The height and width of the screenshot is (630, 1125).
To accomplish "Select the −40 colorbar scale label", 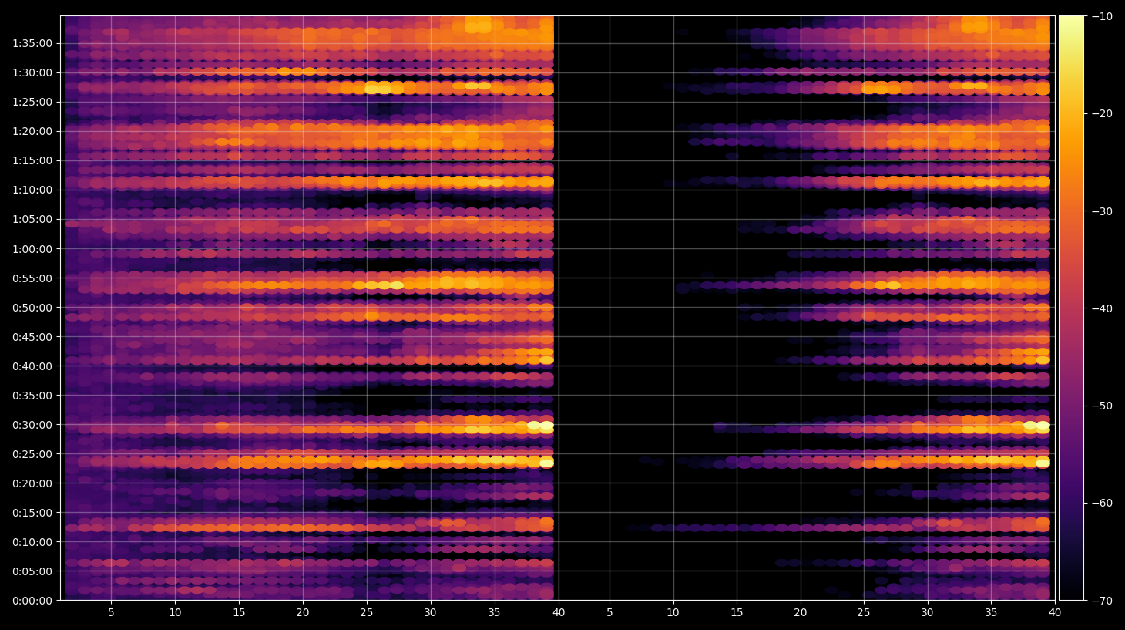I will pos(1102,308).
